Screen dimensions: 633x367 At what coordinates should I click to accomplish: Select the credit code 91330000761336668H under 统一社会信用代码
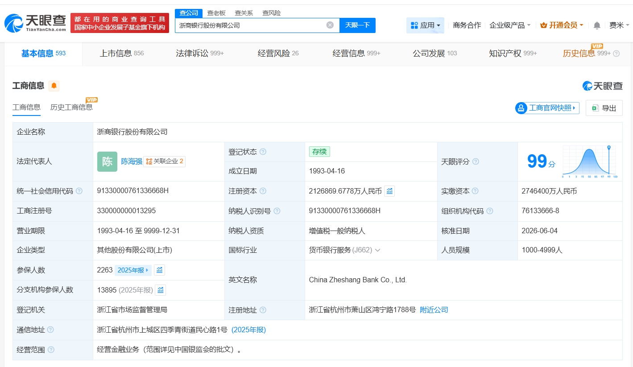coord(133,191)
